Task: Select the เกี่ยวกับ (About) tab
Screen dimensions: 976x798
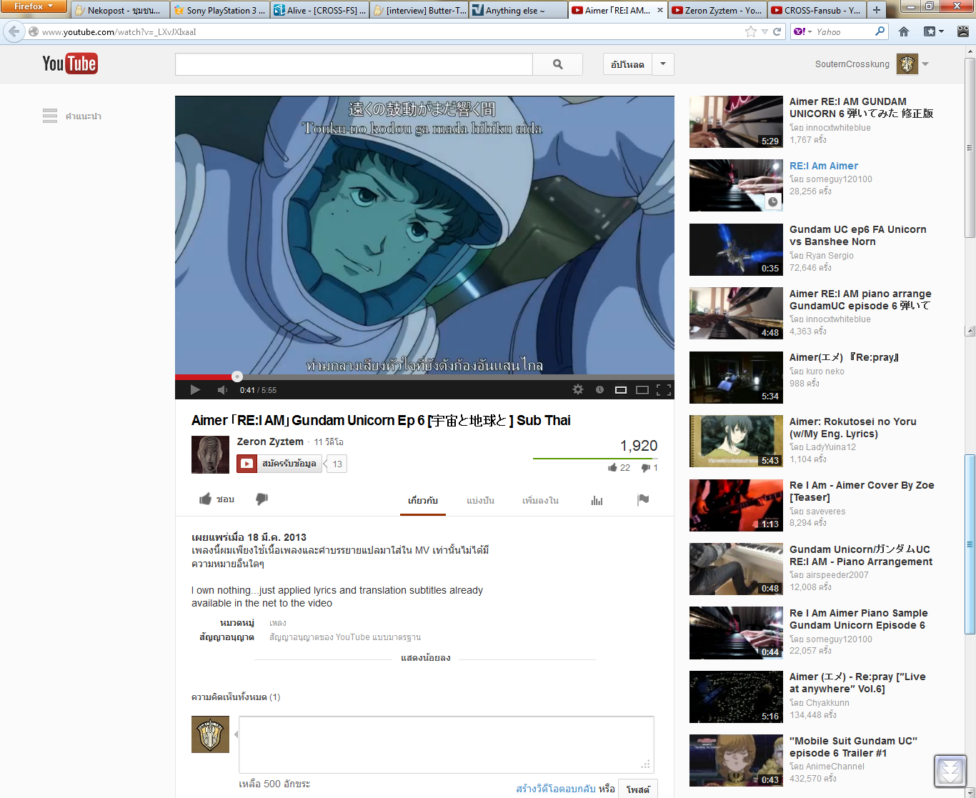Action: [x=423, y=500]
